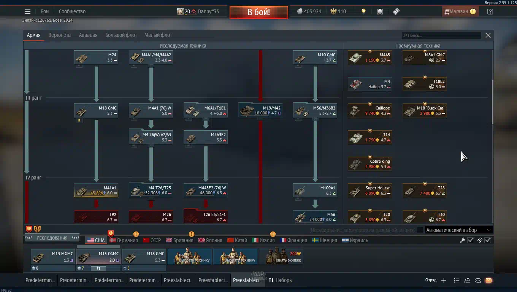517x292 pixels.
Task: Click the player avatar beside Danny#33
Action: click(x=180, y=11)
